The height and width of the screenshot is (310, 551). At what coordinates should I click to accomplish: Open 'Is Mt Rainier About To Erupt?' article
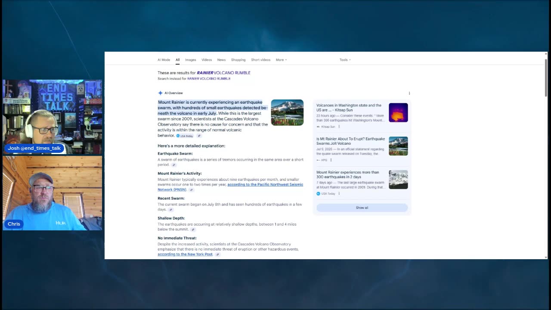coord(351,141)
